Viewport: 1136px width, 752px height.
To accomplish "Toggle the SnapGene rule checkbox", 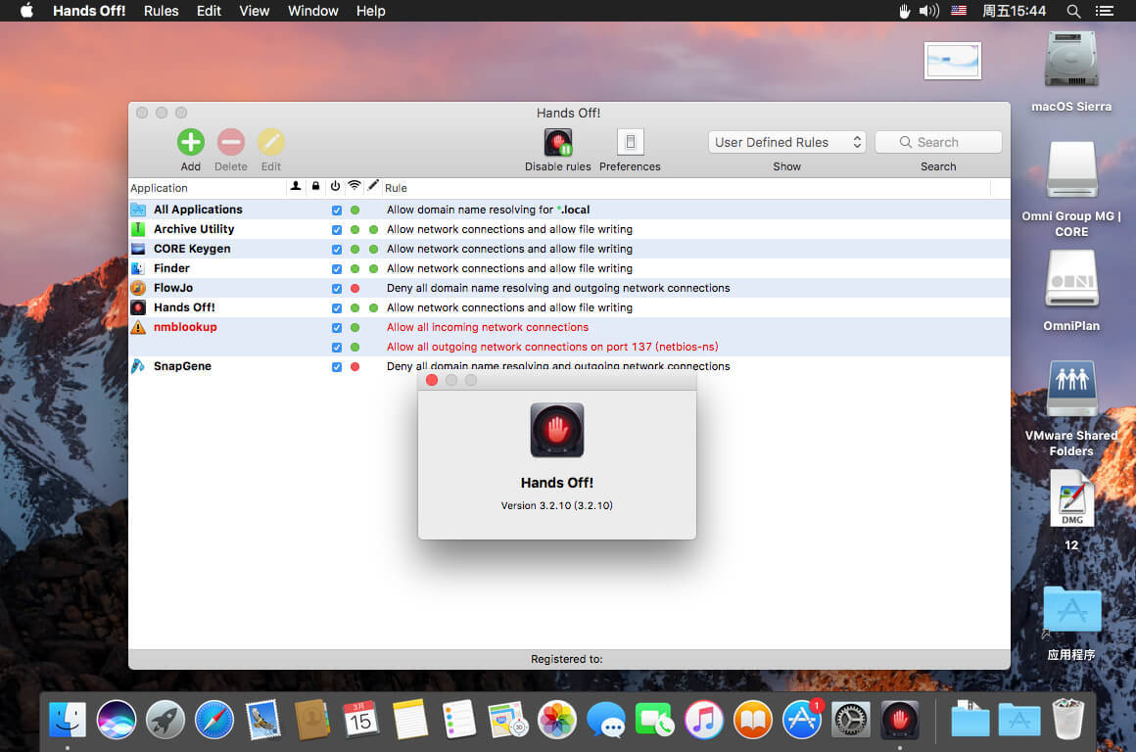I will pos(337,366).
